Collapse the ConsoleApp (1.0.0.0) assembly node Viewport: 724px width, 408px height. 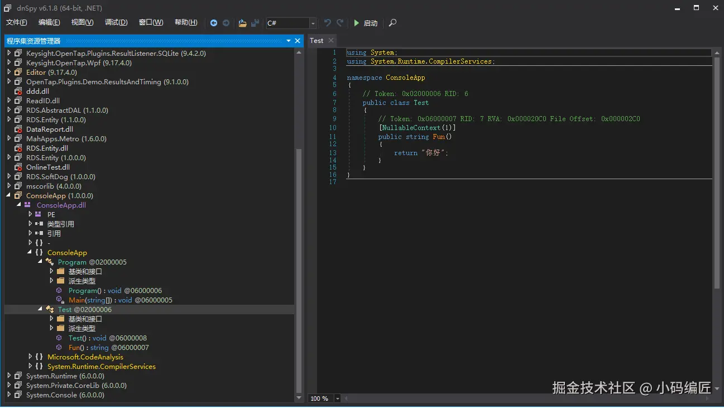[x=9, y=196]
